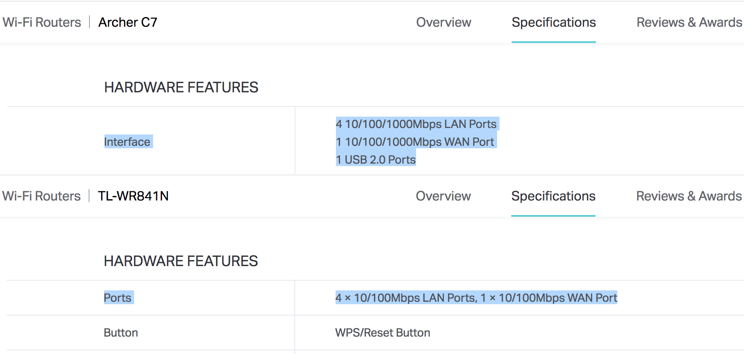The image size is (744, 354).
Task: Click the 10/100Mbps LAN Ports specification text
Action: click(x=406, y=298)
